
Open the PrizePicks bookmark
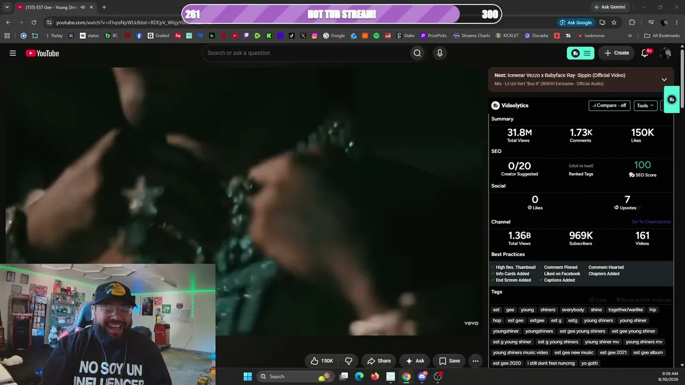coord(433,36)
